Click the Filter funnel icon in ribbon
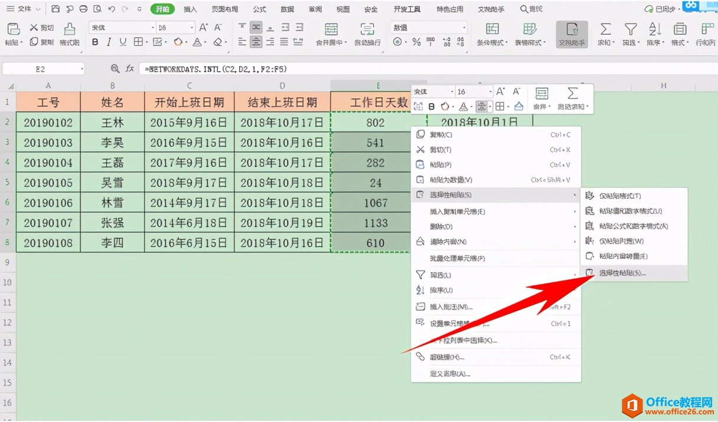The height and width of the screenshot is (422, 718). 631,29
